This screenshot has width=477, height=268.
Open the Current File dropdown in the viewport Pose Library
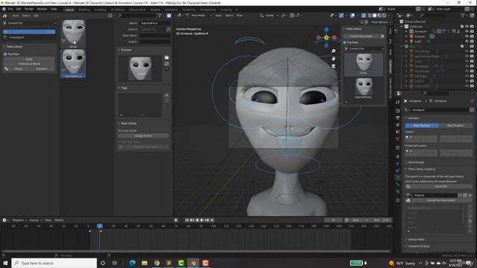click(364, 48)
